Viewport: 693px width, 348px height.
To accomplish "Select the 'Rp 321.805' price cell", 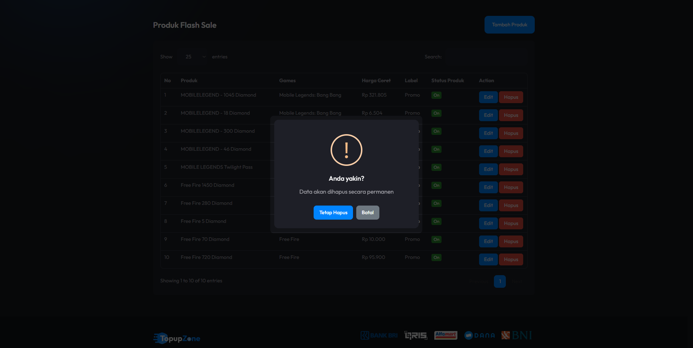I will point(374,95).
